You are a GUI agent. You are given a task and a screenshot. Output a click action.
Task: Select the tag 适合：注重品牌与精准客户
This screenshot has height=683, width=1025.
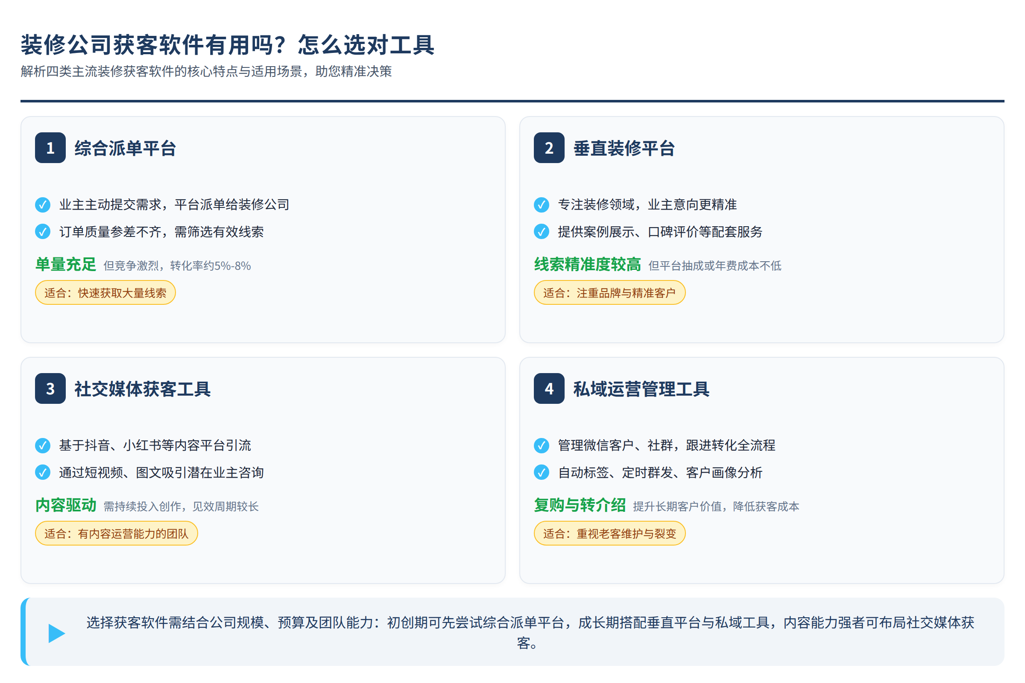point(610,293)
